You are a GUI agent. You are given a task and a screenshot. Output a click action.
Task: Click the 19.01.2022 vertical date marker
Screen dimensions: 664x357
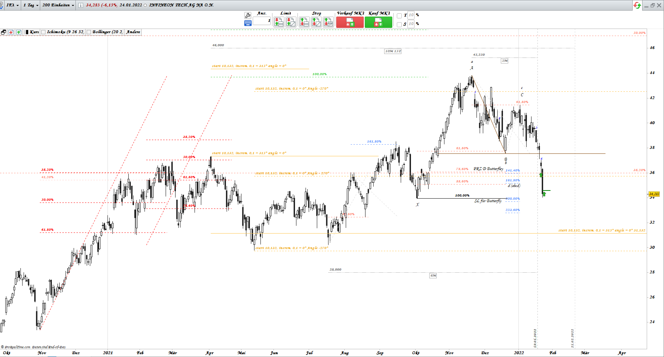(535, 338)
